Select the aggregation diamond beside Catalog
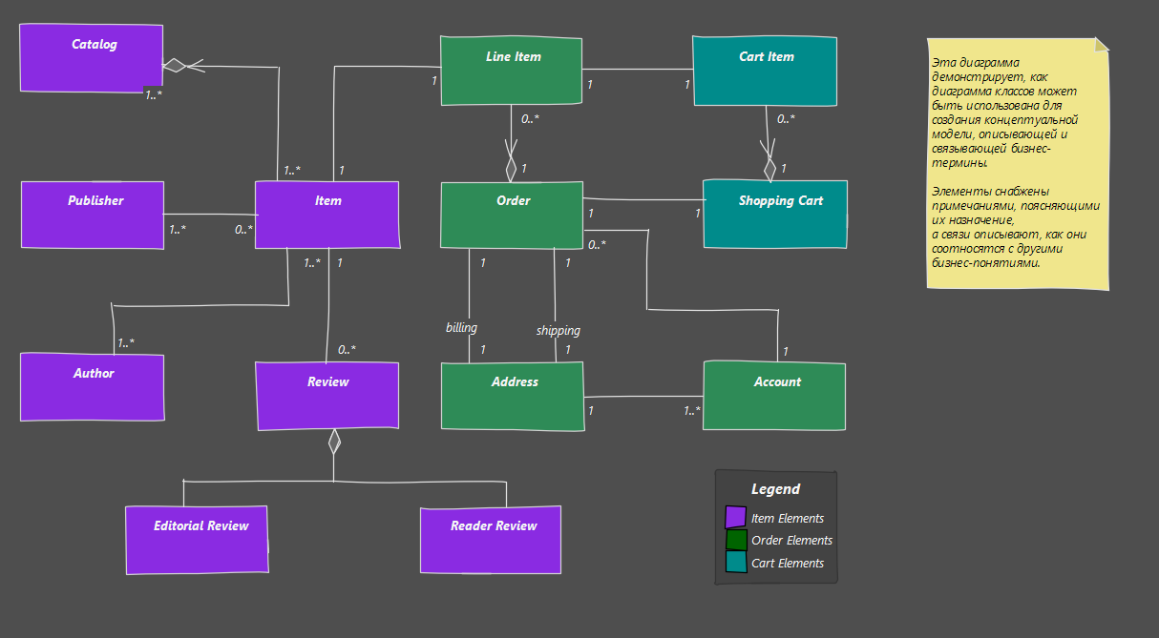1159x638 pixels. 174,65
